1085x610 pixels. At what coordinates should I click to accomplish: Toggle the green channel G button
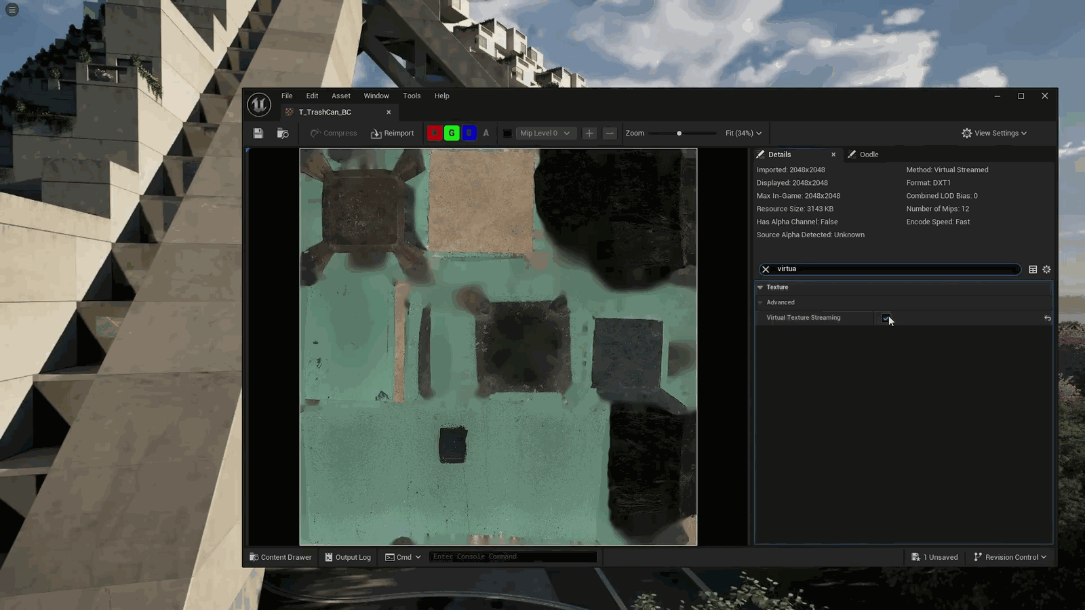(x=452, y=134)
